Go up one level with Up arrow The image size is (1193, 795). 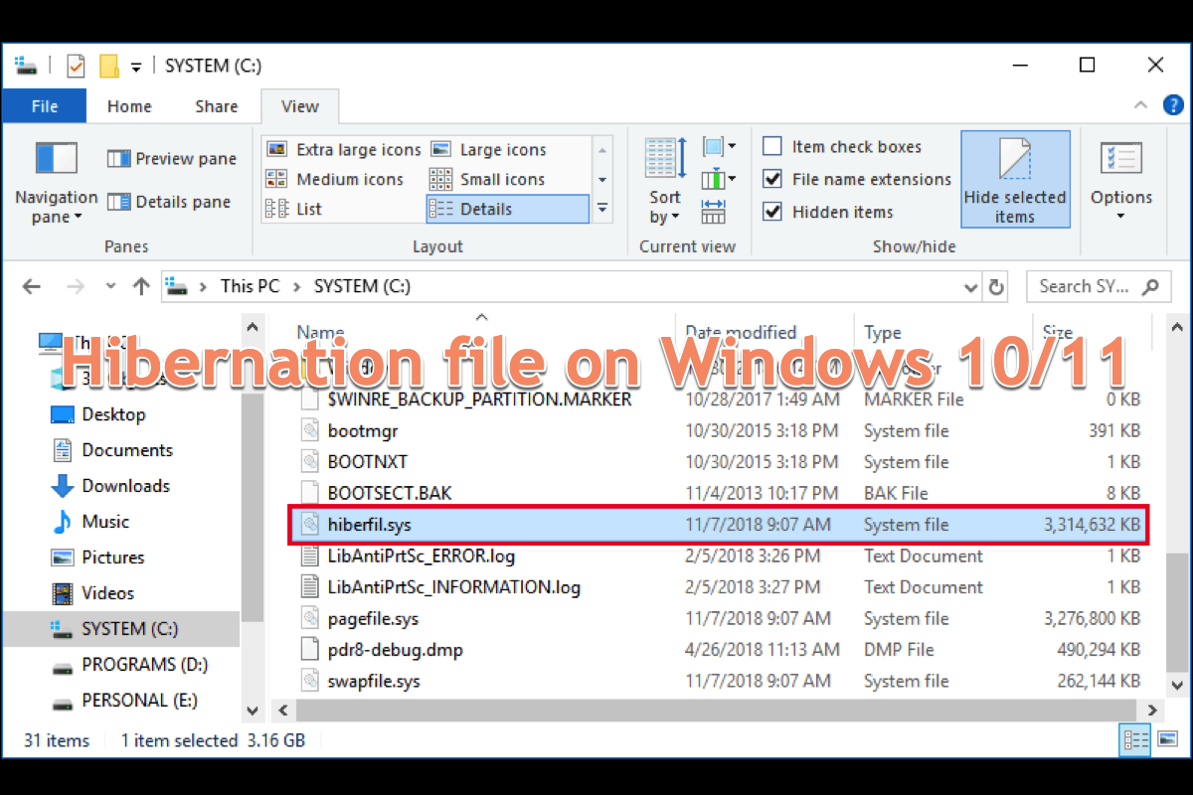click(141, 286)
